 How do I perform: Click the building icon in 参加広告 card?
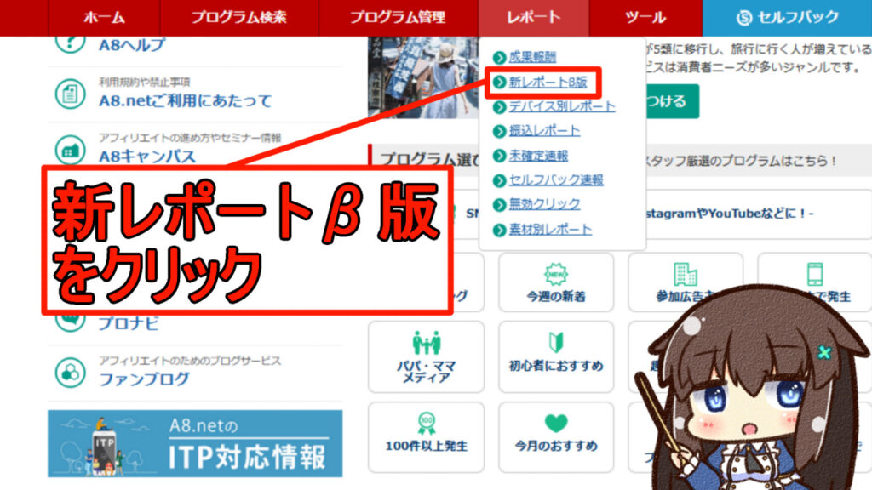pyautogui.click(x=686, y=274)
